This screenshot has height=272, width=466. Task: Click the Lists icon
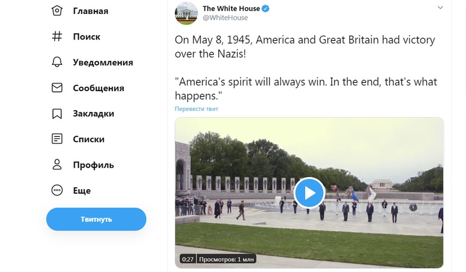point(57,139)
